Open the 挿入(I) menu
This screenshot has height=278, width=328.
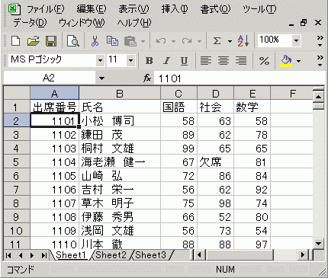pyautogui.click(x=175, y=9)
